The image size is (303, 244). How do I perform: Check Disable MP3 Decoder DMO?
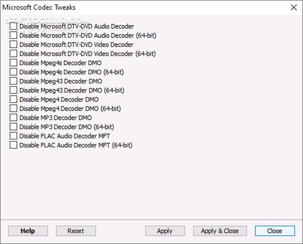pyautogui.click(x=13, y=118)
